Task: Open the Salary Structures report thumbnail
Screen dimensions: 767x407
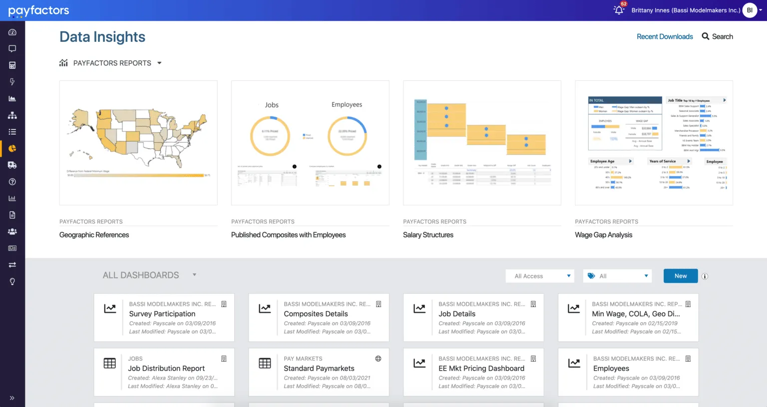Action: point(482,143)
